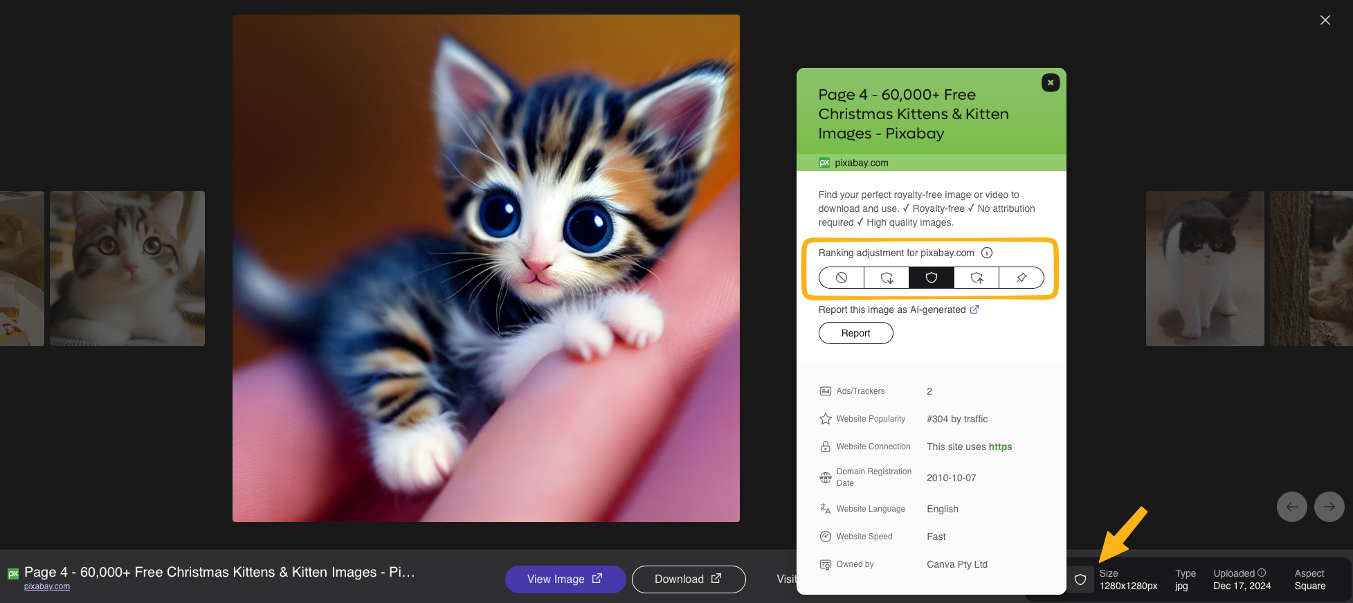Click the main kitten image

point(486,268)
